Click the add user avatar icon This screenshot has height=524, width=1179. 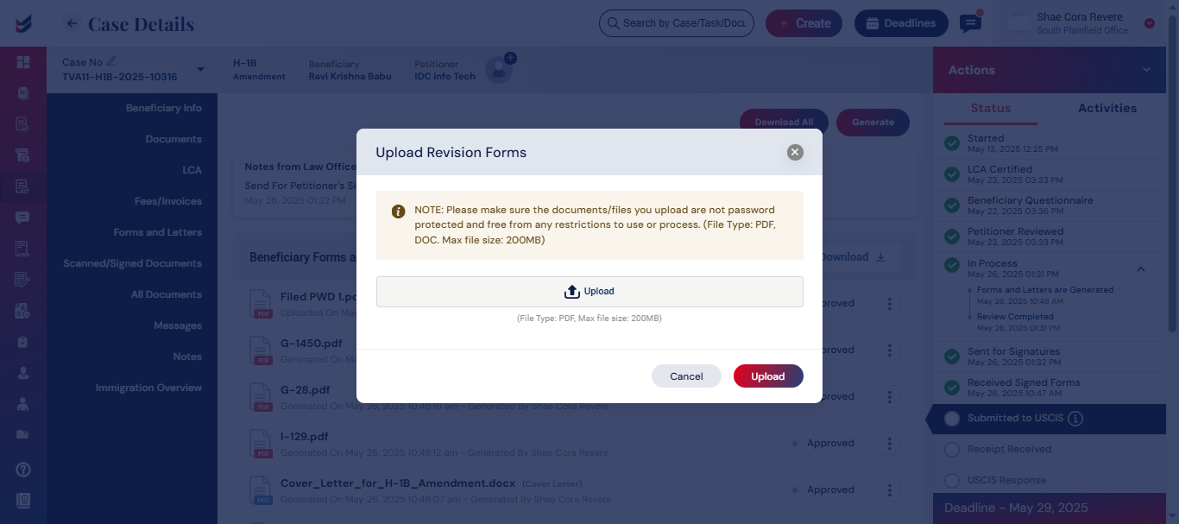499,69
